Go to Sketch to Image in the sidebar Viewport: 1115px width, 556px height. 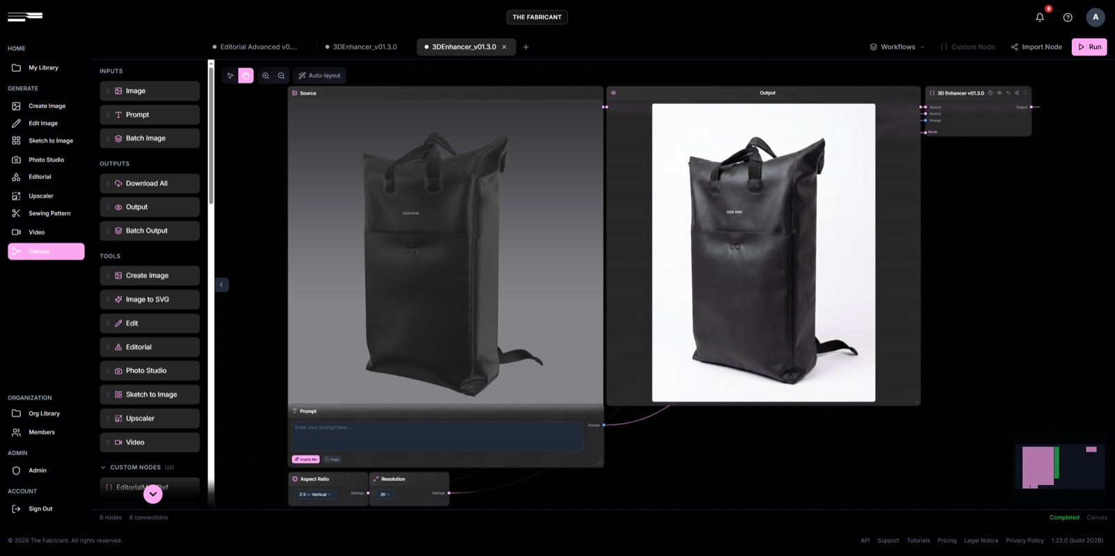(x=50, y=141)
